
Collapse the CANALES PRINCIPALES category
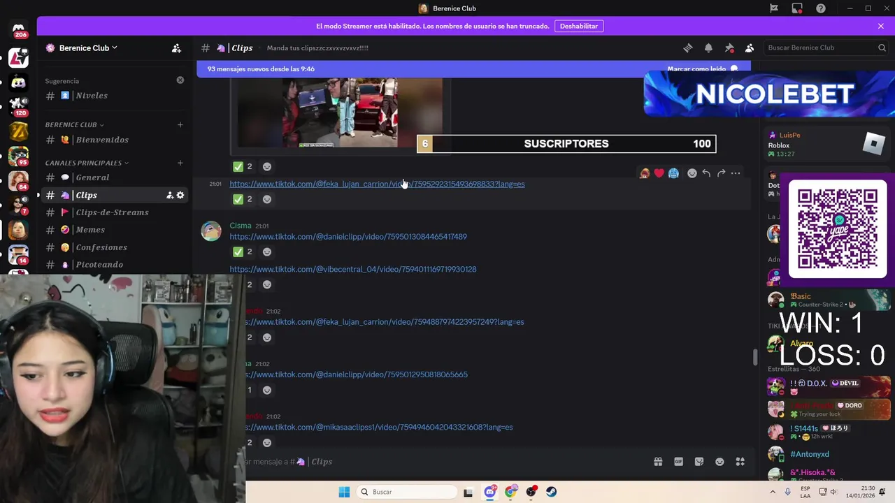pyautogui.click(x=87, y=163)
